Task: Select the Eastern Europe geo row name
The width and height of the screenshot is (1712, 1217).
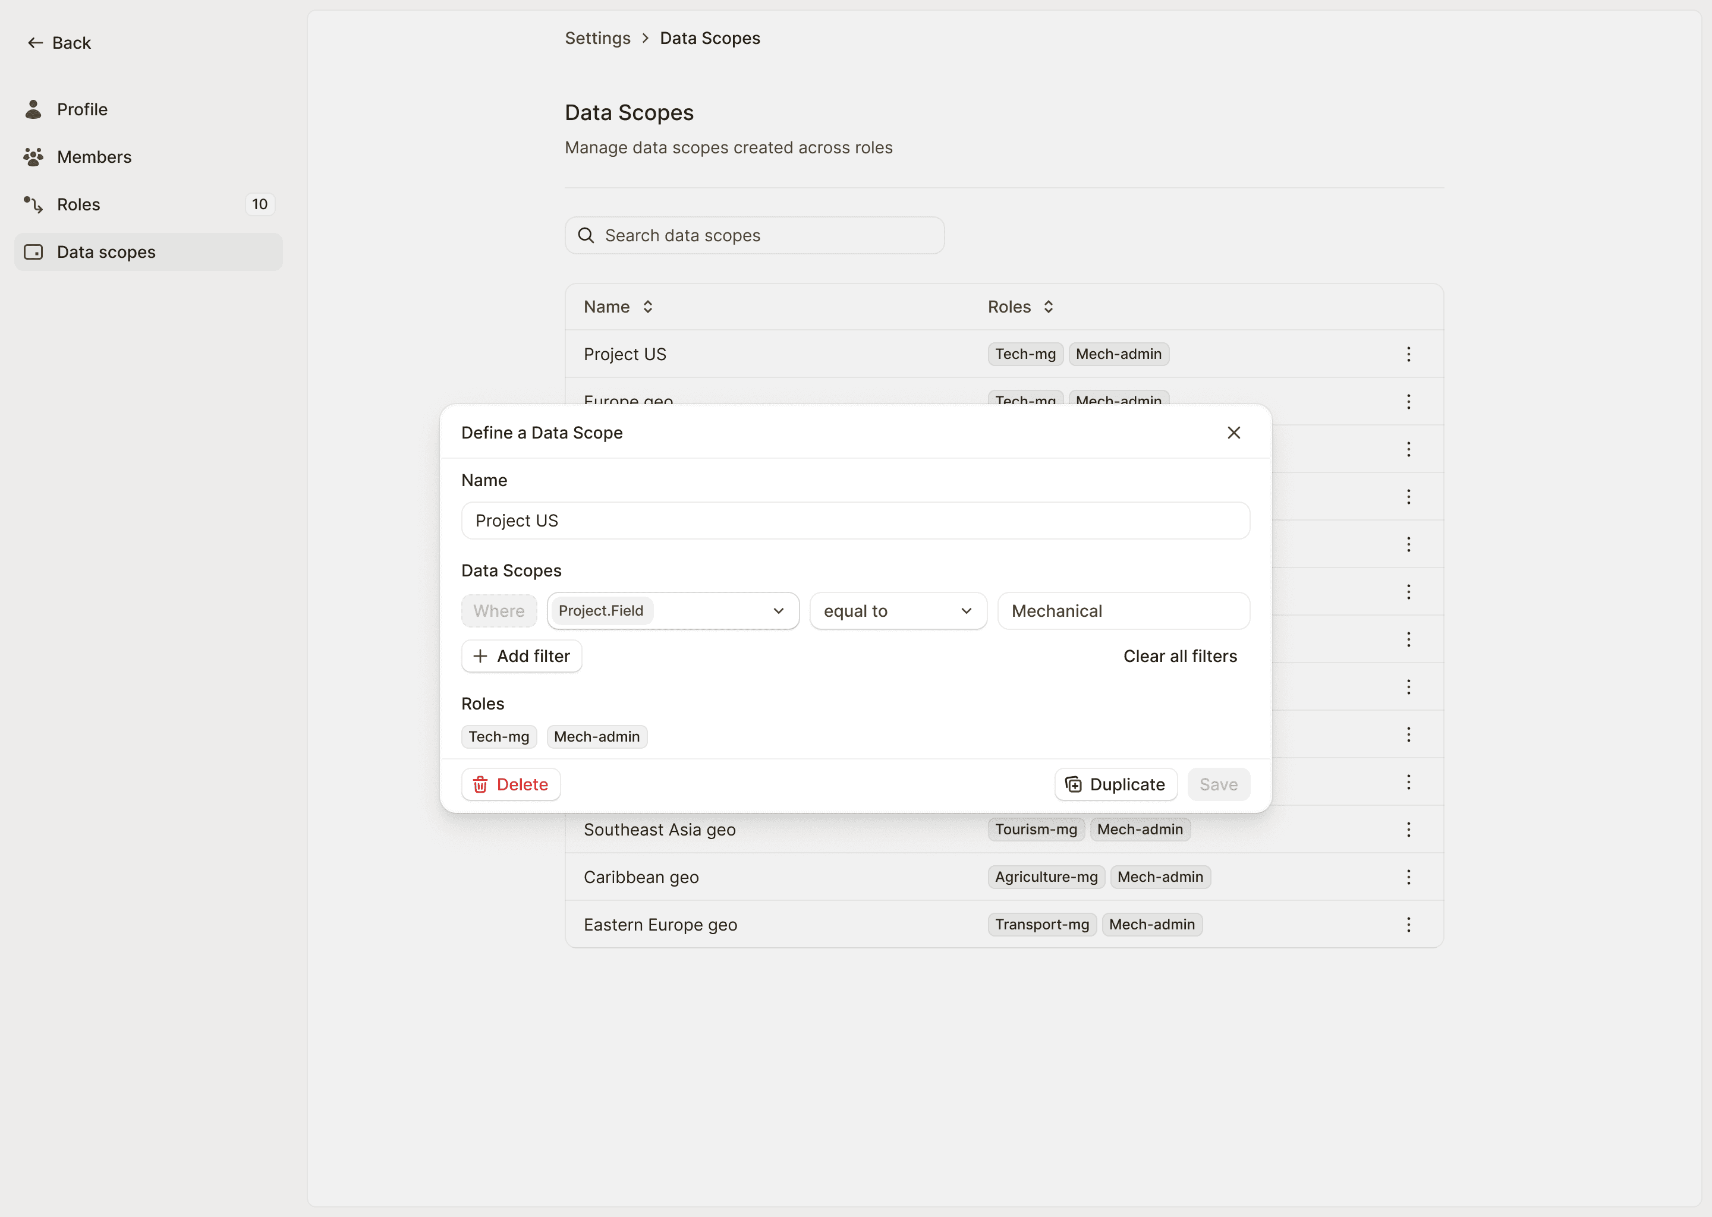Action: point(660,925)
